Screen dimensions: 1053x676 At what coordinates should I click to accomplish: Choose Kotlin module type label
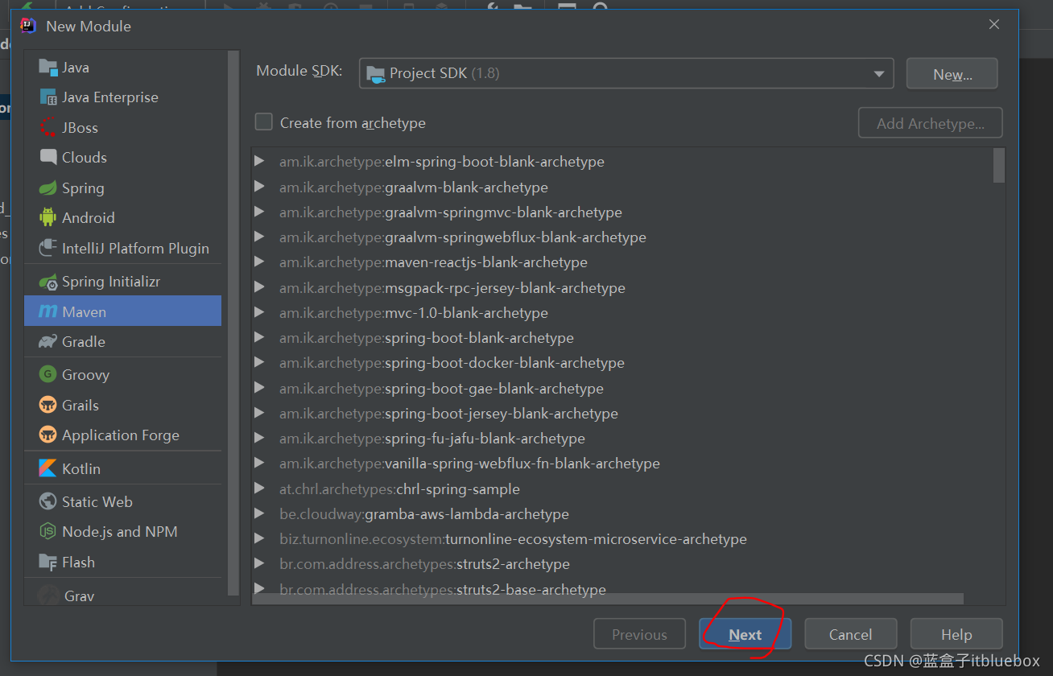[x=81, y=468]
